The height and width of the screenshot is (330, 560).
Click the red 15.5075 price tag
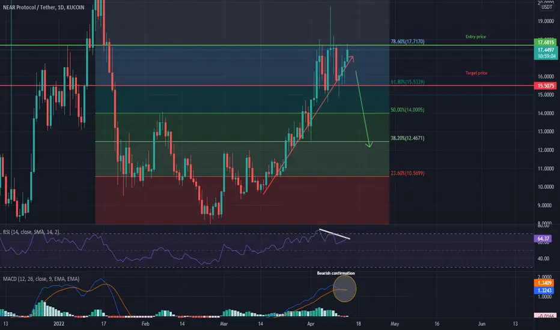pos(546,86)
